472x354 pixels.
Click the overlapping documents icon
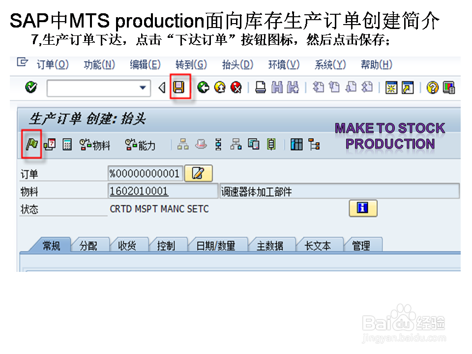254,145
